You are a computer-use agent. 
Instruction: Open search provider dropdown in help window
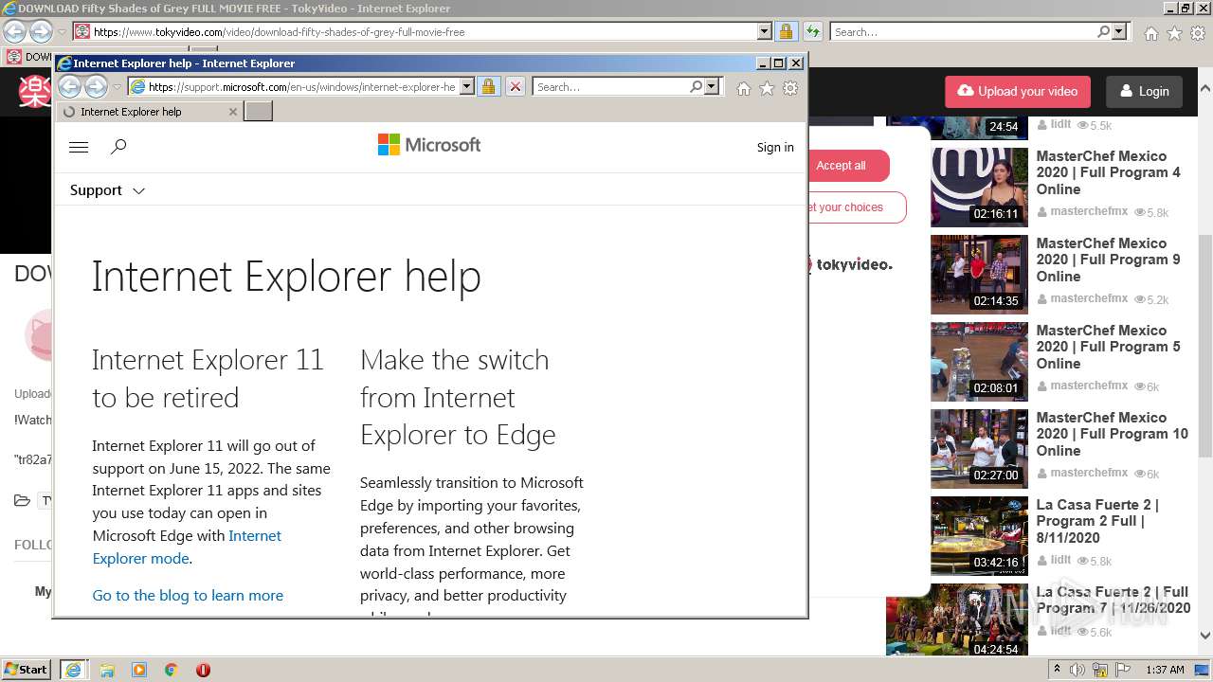click(712, 87)
